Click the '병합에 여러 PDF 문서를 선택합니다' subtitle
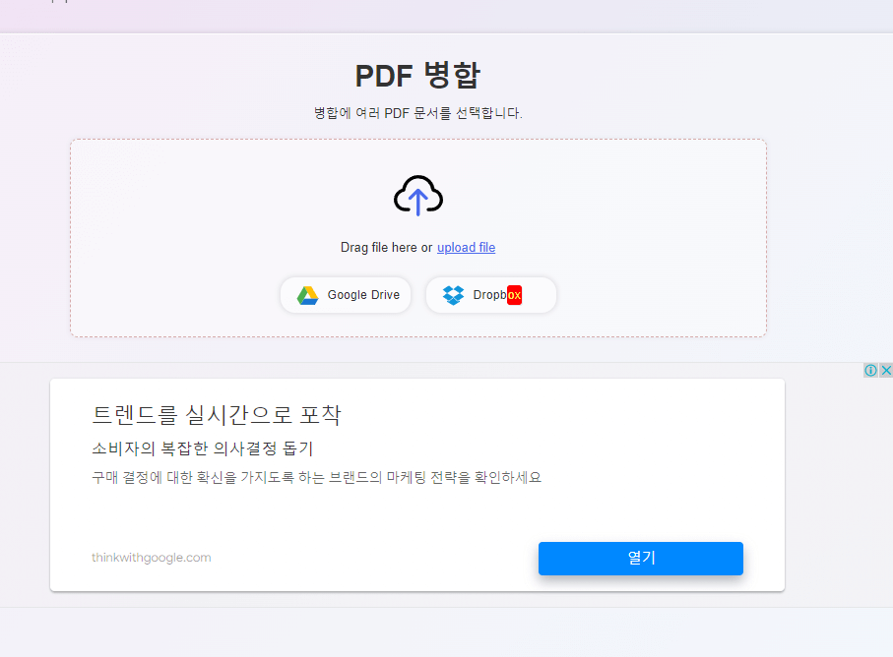The width and height of the screenshot is (893, 657). [417, 113]
